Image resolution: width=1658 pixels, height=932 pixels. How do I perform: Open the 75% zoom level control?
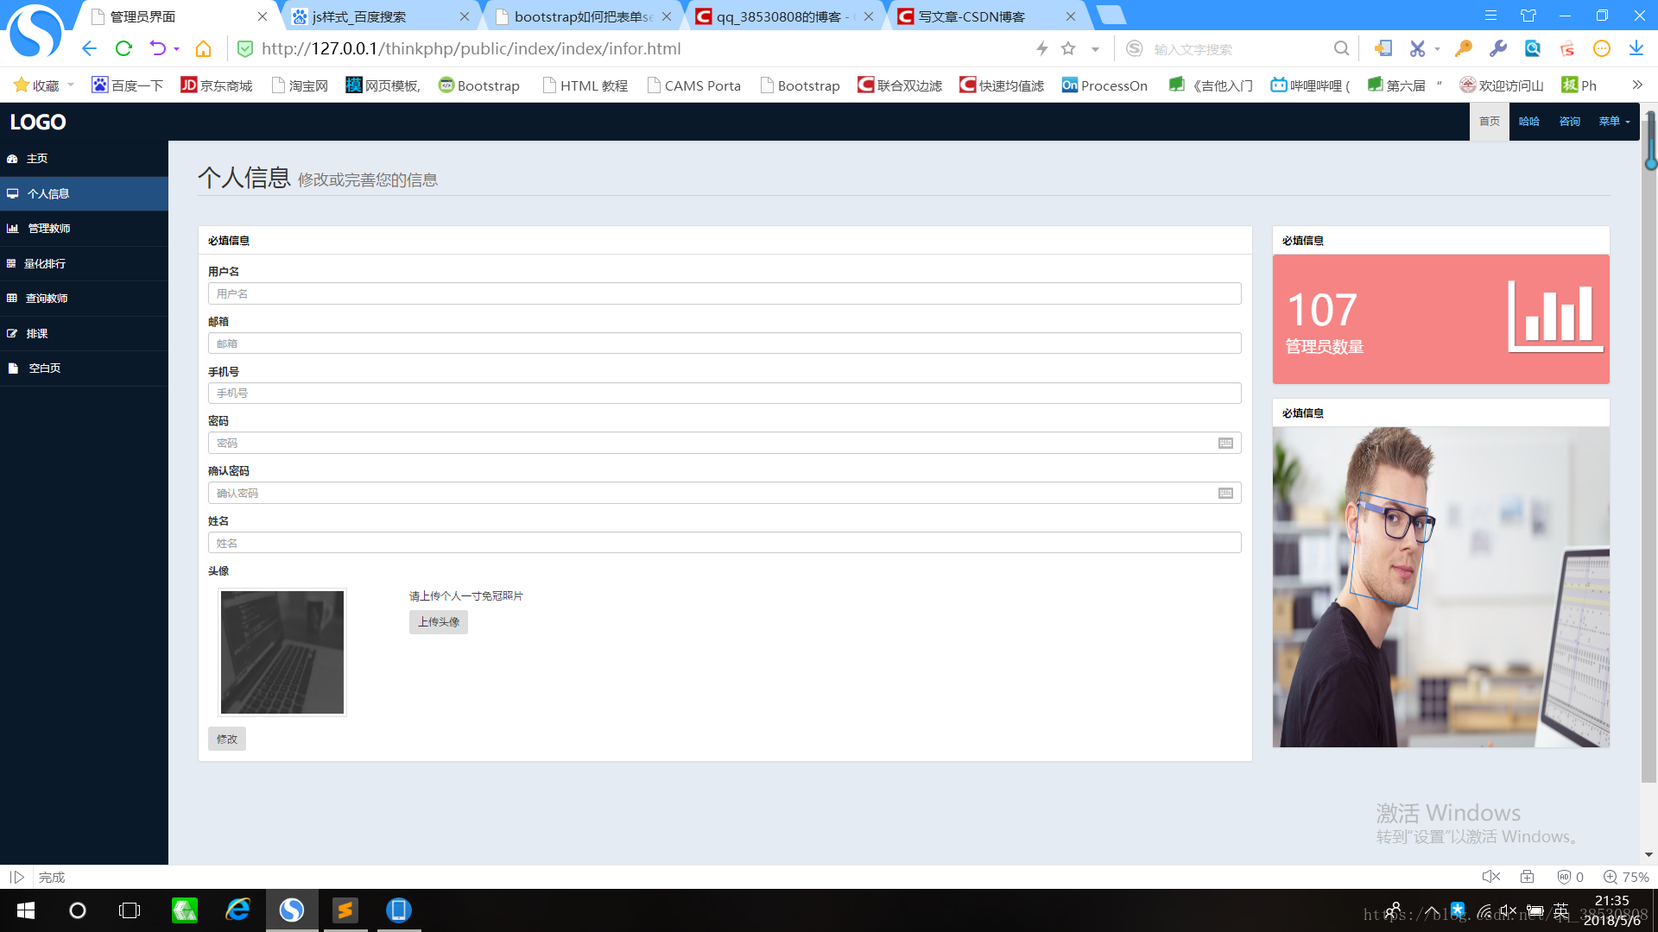pyautogui.click(x=1626, y=877)
